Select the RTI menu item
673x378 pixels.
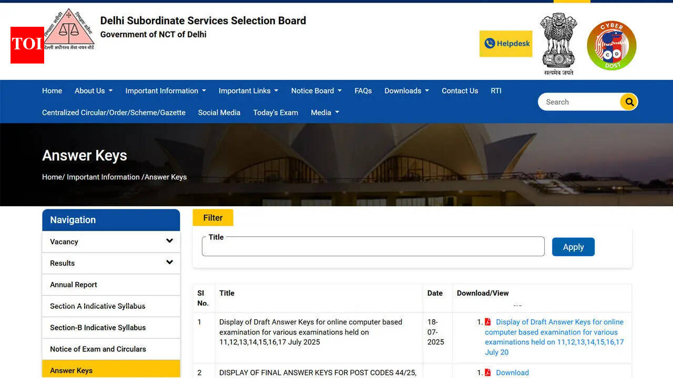[x=496, y=91]
